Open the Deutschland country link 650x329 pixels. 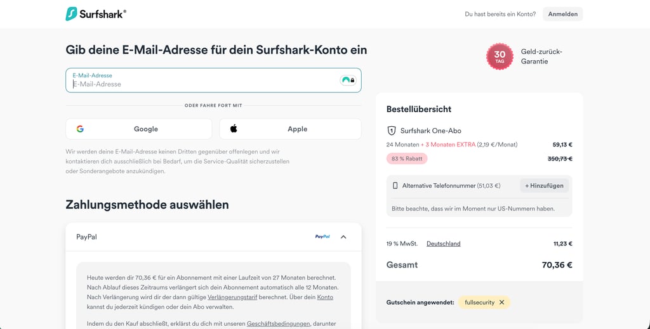(x=443, y=244)
